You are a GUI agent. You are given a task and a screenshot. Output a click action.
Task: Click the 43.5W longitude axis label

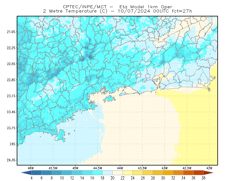142,168
